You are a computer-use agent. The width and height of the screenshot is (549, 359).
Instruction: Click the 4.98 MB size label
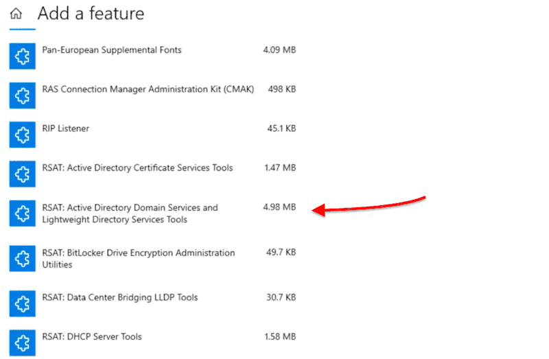click(279, 207)
